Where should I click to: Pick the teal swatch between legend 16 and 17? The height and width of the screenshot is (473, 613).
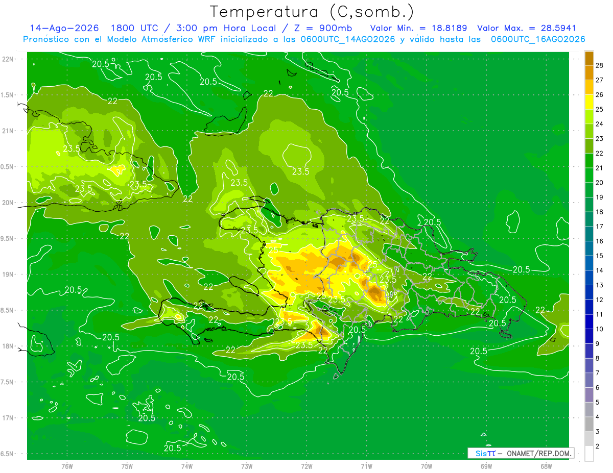click(x=589, y=234)
